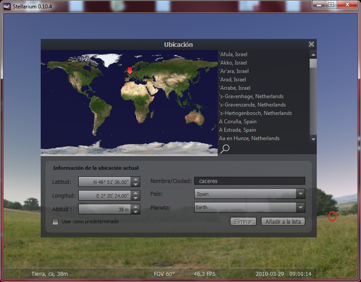This screenshot has height=282, width=361.
Task: Click the Nombre/Ciudad field
Action: click(x=250, y=181)
